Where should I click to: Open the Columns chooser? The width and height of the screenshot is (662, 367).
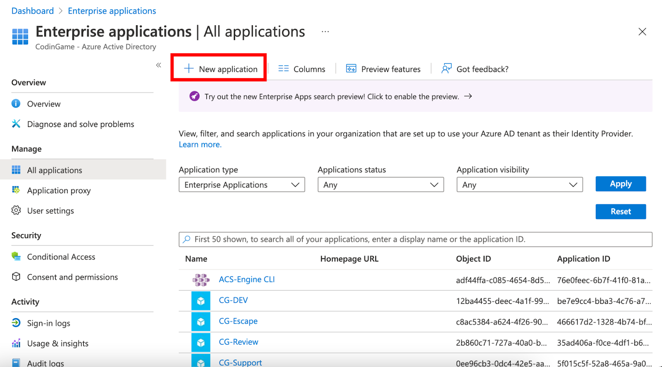coord(302,69)
